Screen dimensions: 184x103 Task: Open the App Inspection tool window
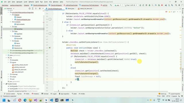[x=64, y=94]
